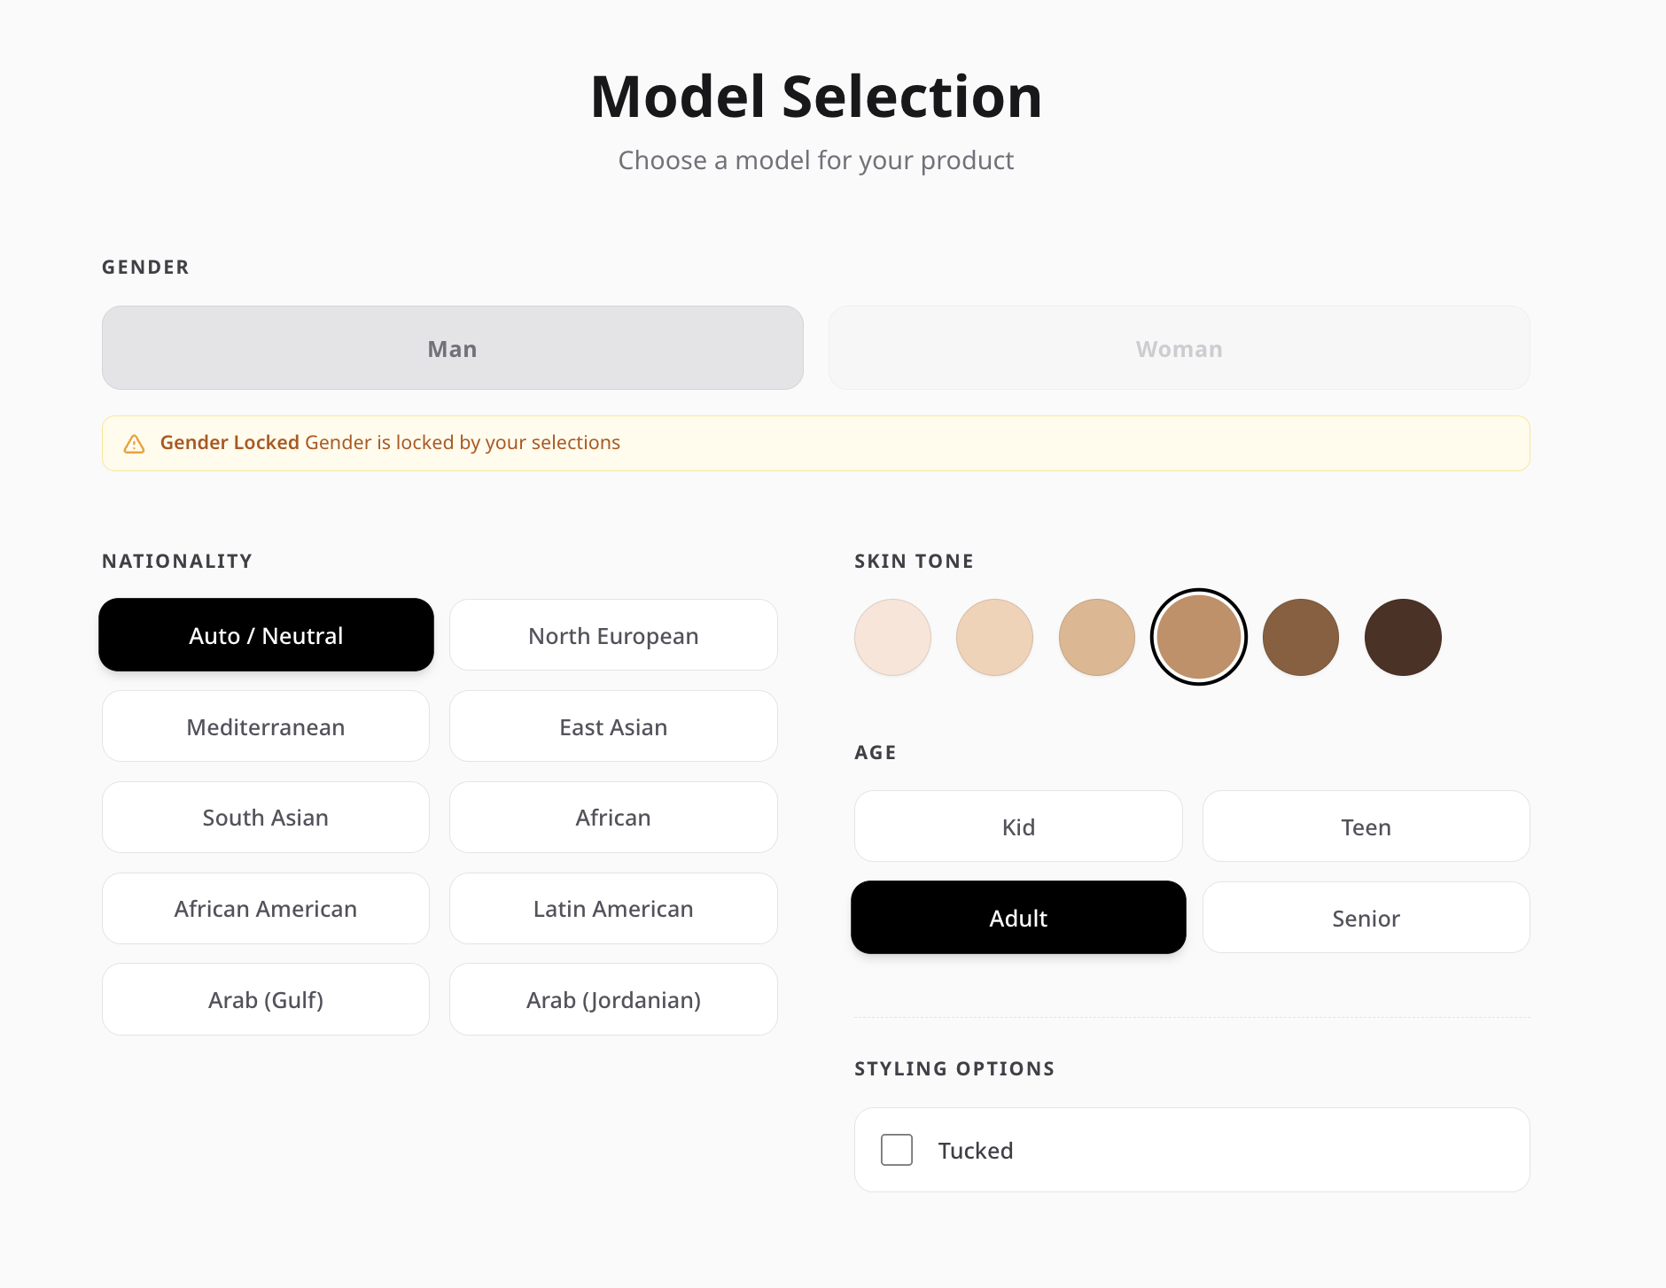Viewport: 1666px width, 1288px height.
Task: Set age to Kid
Action: (1018, 826)
